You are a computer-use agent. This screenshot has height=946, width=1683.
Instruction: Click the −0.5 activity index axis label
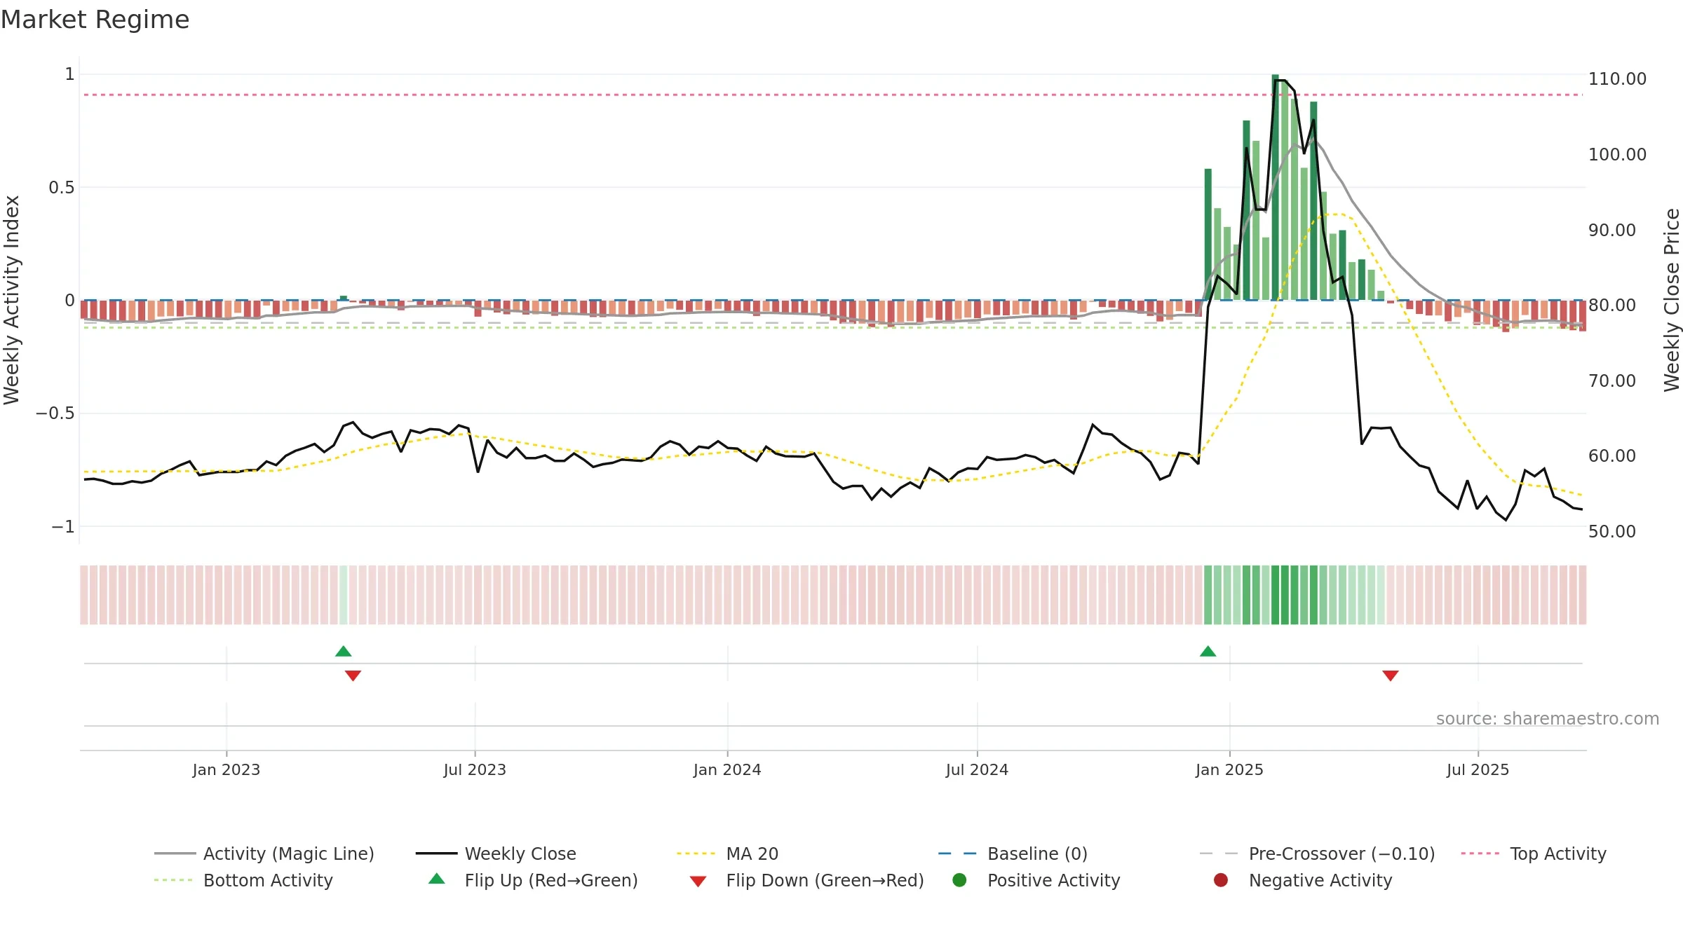[x=55, y=413]
